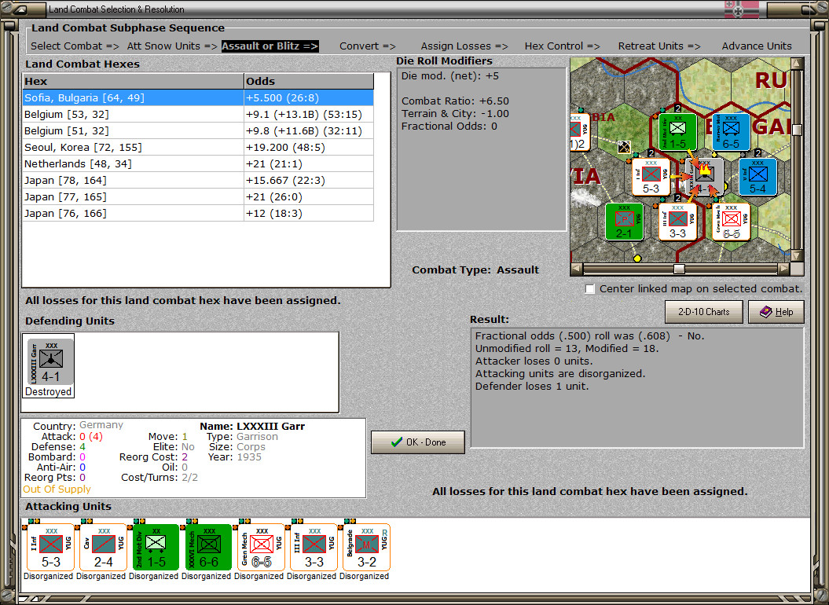The height and width of the screenshot is (605, 829).
Task: Click the Retreat Units subphase step
Action: coord(659,46)
